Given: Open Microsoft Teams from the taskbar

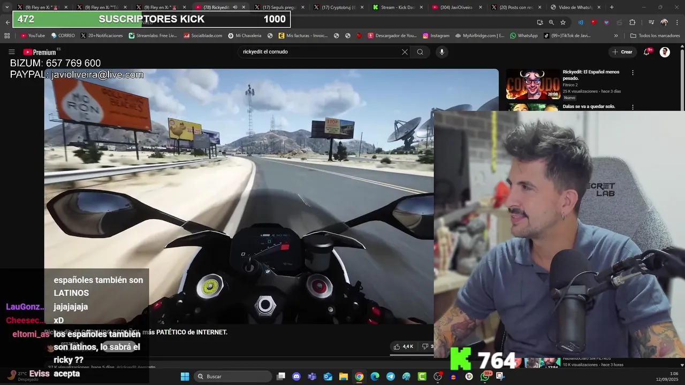Looking at the screenshot, I should 312,376.
